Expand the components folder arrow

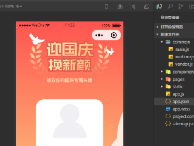tap(162, 72)
